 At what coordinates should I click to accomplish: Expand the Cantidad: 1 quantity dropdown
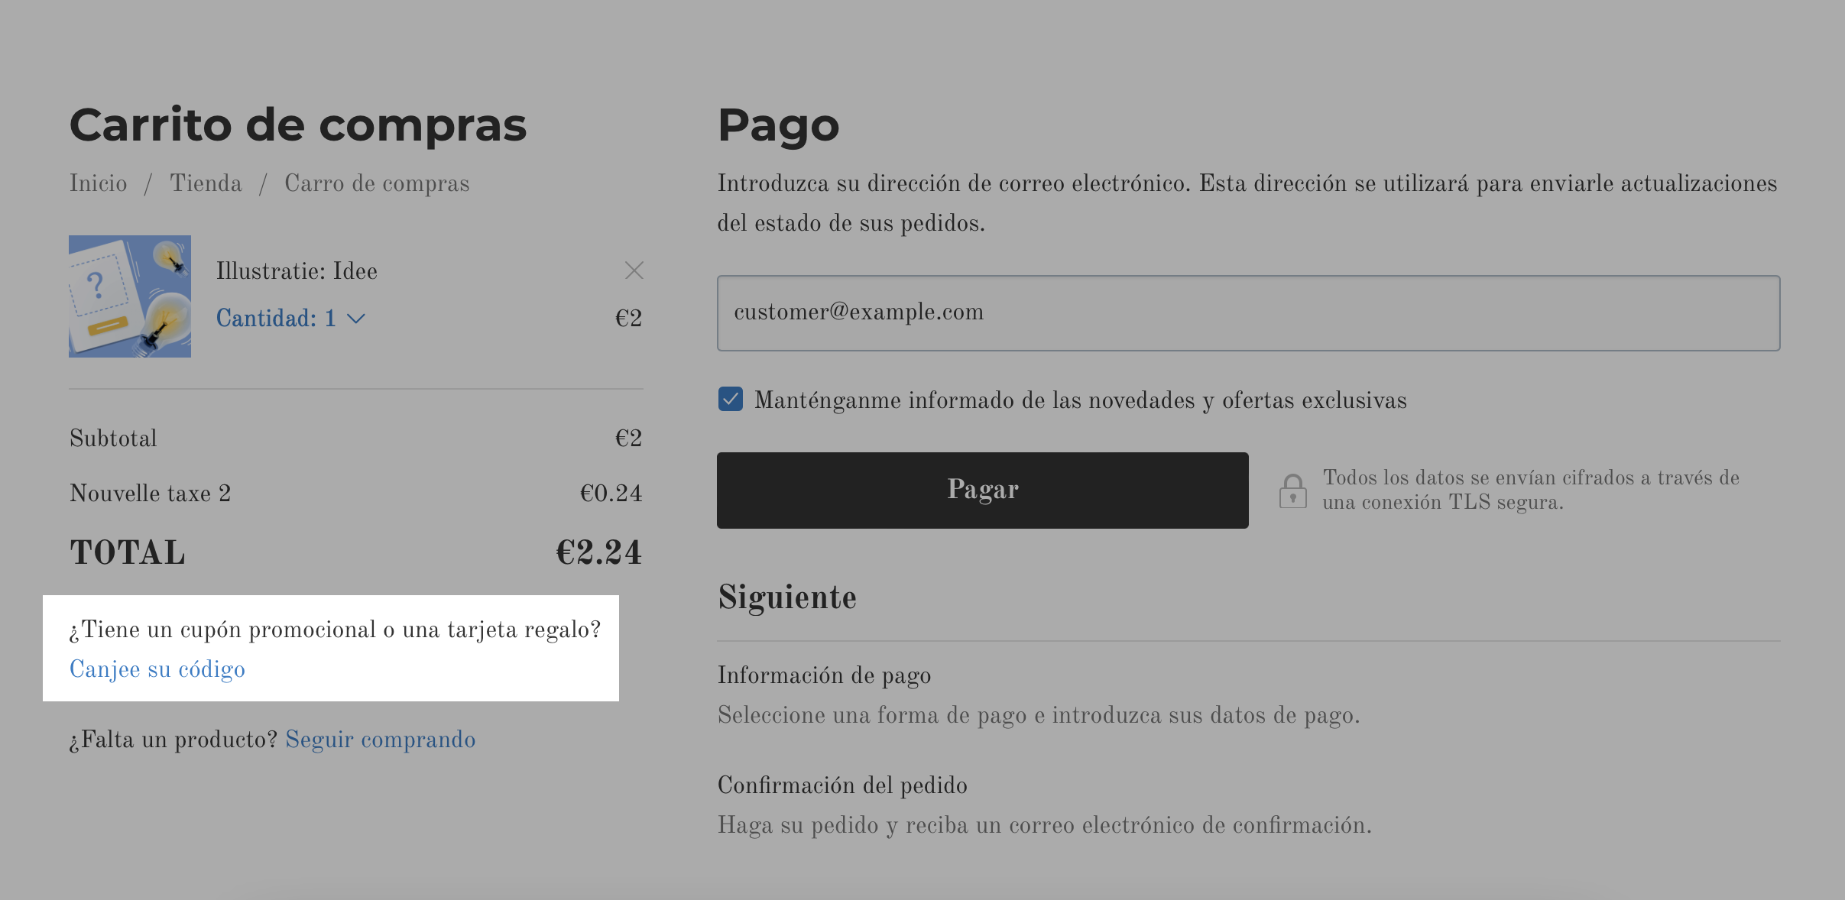(x=290, y=318)
